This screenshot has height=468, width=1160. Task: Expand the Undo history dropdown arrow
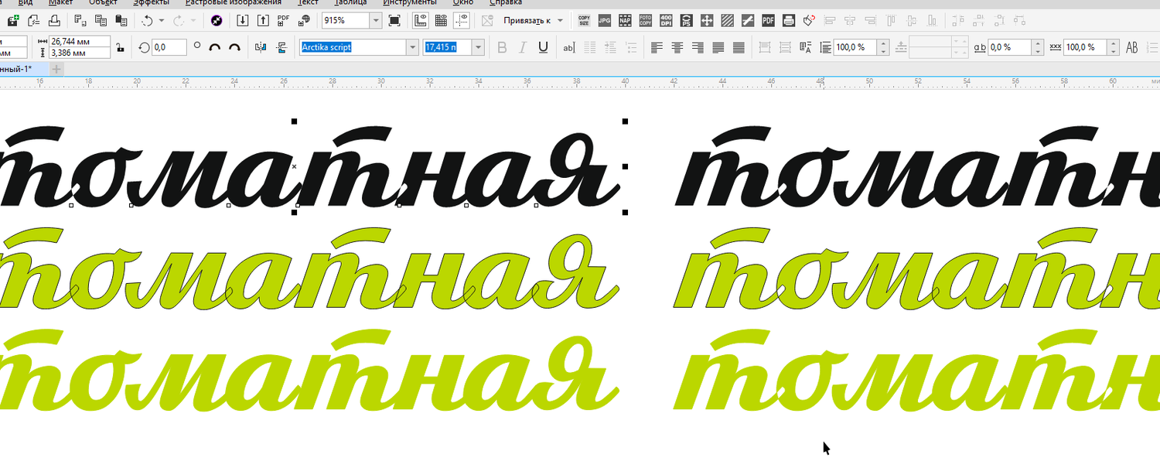[162, 21]
